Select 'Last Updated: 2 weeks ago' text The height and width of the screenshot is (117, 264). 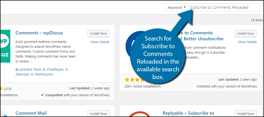click(89, 88)
